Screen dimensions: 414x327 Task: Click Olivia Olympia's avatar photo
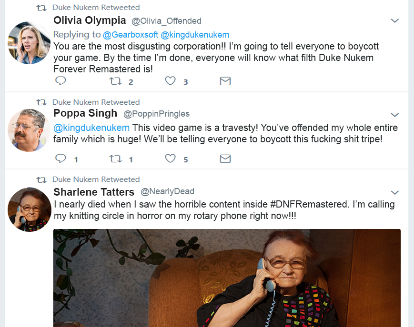coord(29,43)
